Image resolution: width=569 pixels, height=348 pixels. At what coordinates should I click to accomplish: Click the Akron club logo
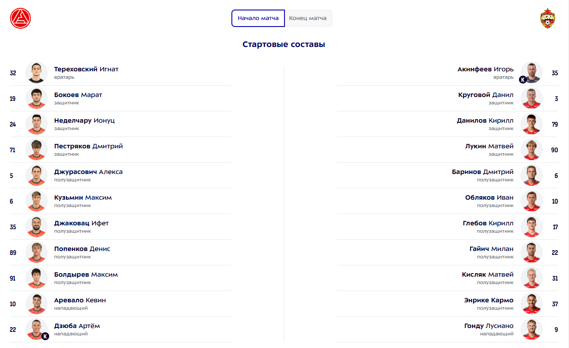point(20,19)
